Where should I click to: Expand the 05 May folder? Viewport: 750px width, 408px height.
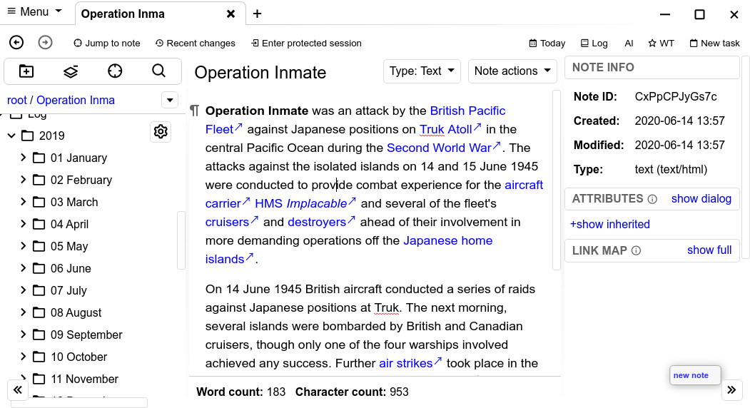(x=23, y=245)
